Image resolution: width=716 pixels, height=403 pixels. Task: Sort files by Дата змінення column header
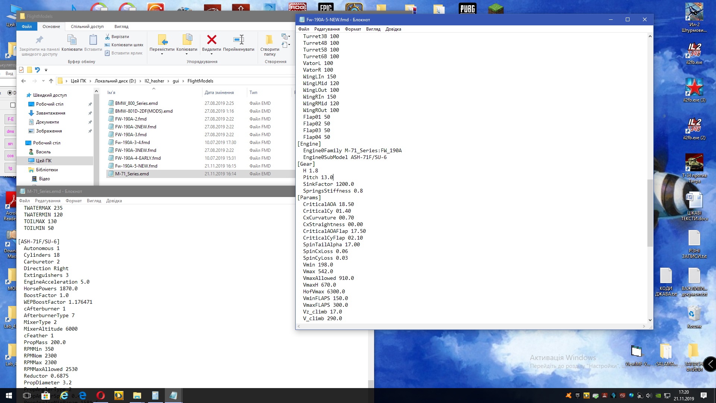coord(219,93)
